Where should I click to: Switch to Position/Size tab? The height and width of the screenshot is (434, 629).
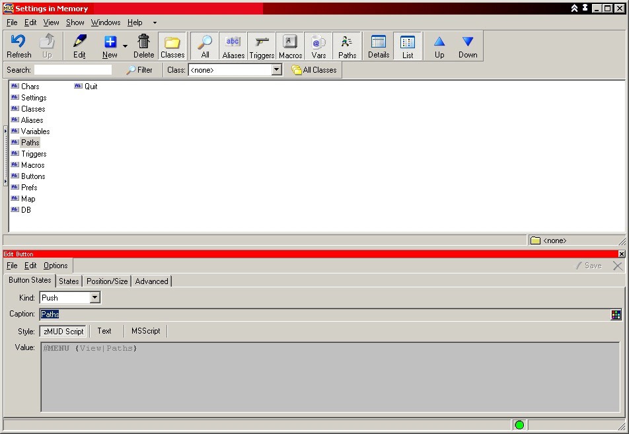107,281
